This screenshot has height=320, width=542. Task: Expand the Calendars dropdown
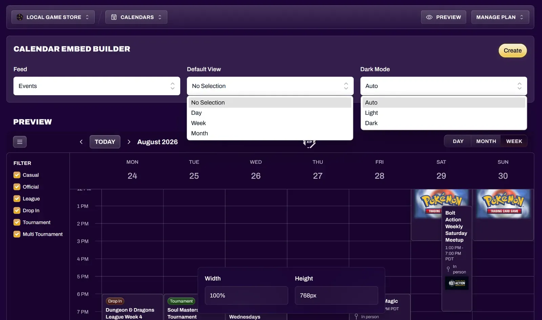click(x=136, y=17)
